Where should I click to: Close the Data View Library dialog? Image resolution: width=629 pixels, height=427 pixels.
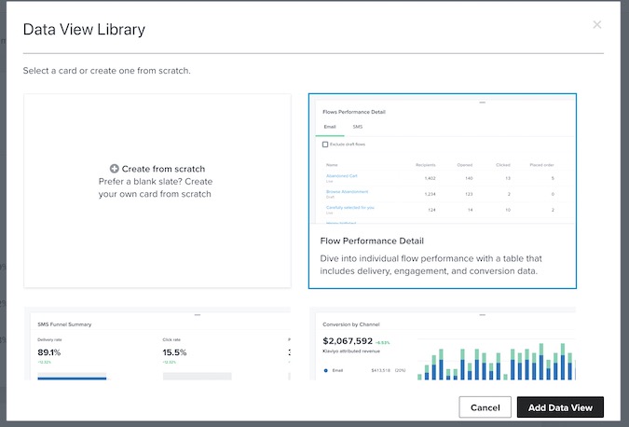(x=597, y=25)
